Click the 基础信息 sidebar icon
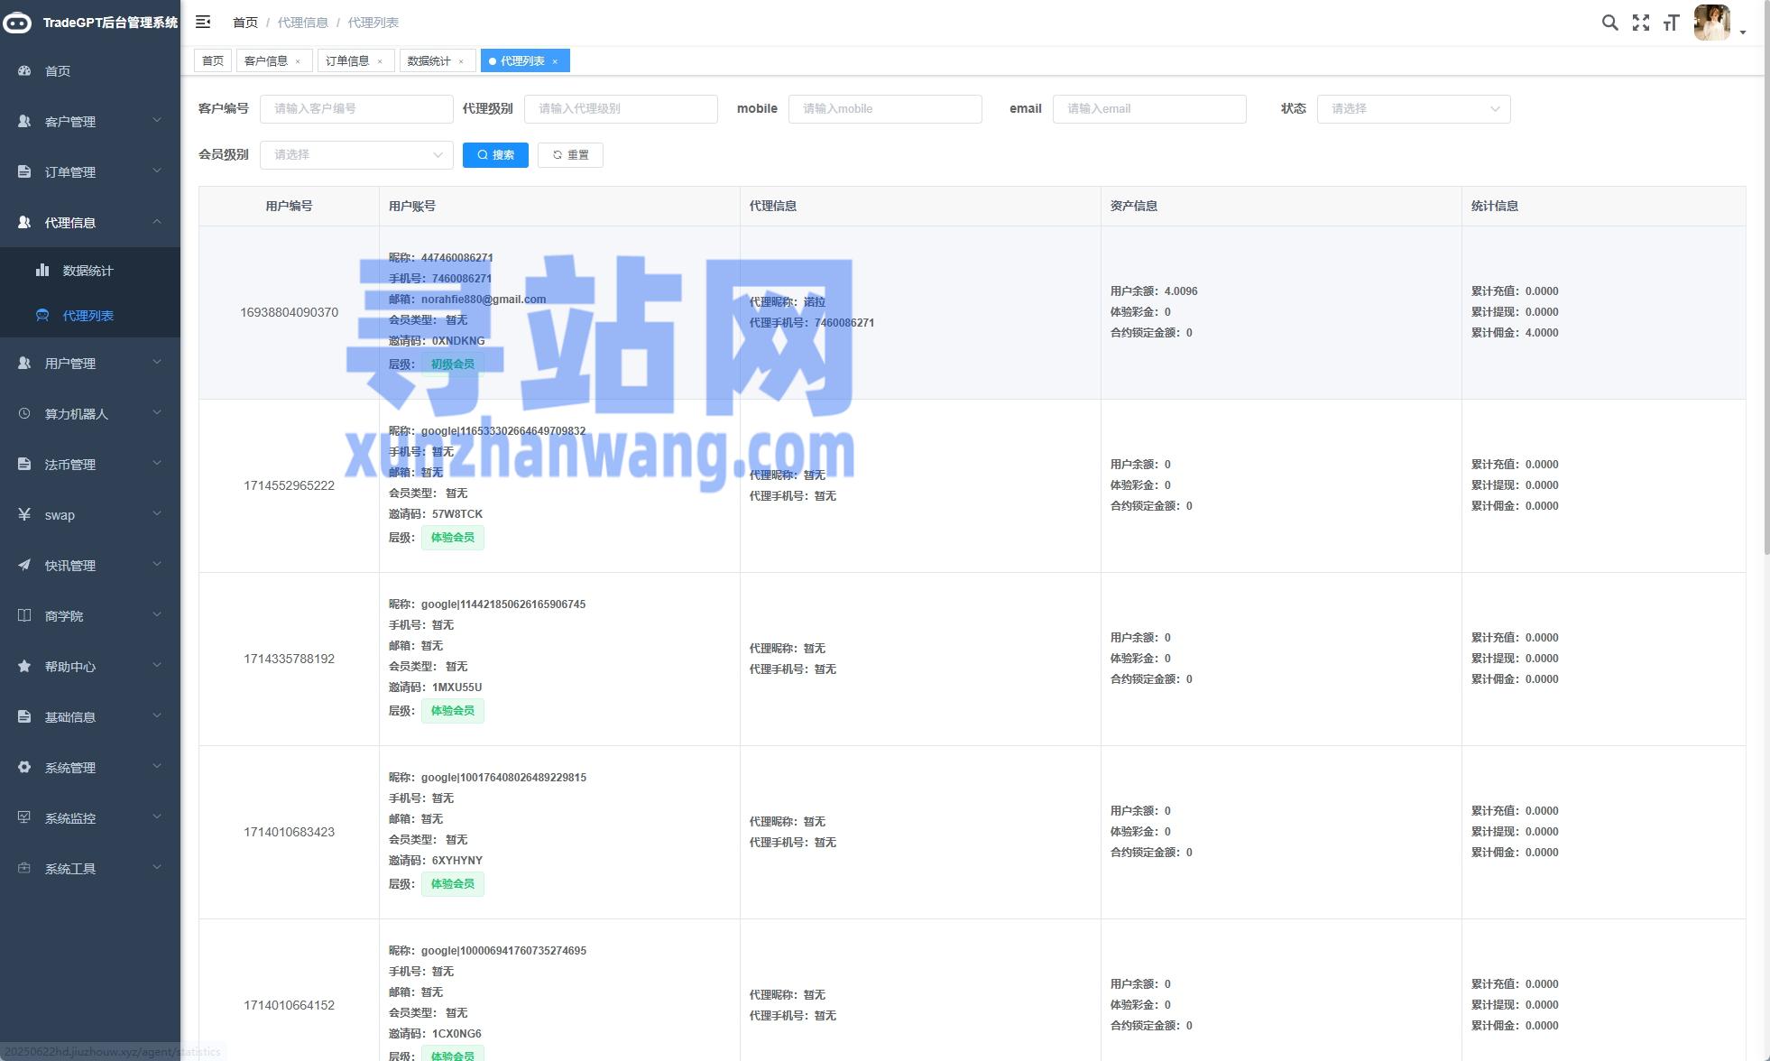 point(24,716)
